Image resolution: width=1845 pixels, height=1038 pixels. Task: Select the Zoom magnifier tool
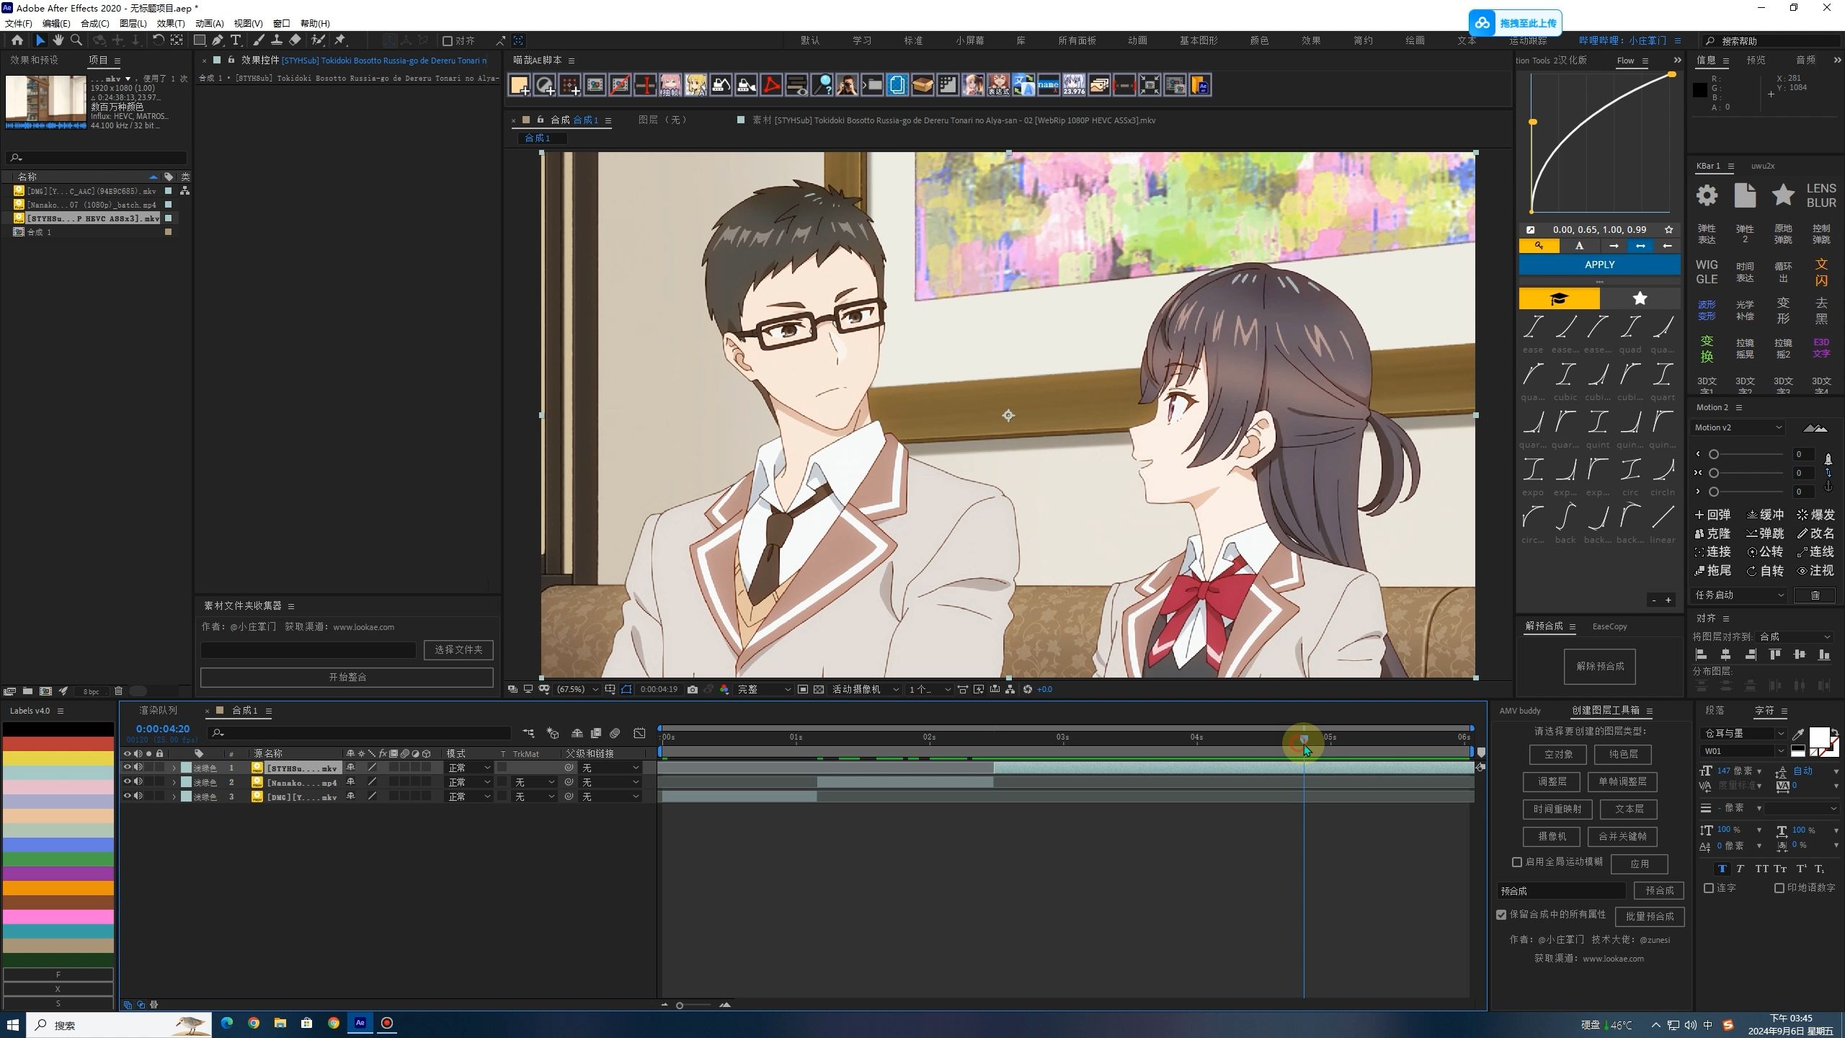click(x=76, y=40)
